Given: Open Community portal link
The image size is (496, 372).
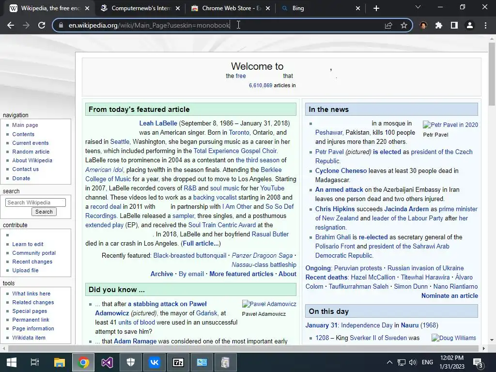Looking at the screenshot, I should (x=34, y=253).
